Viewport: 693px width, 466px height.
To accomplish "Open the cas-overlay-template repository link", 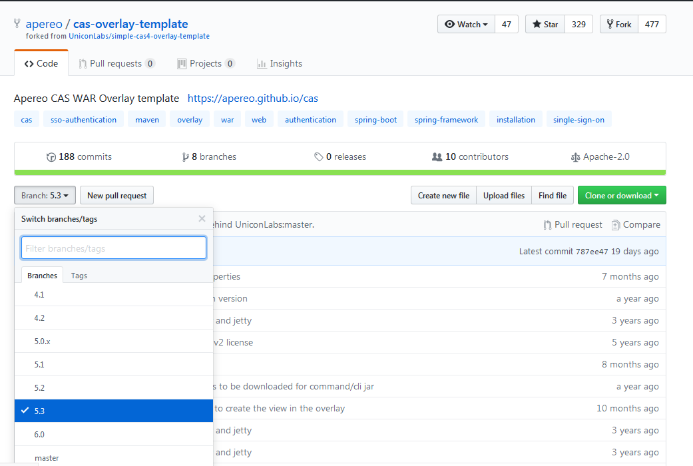I will 130,24.
